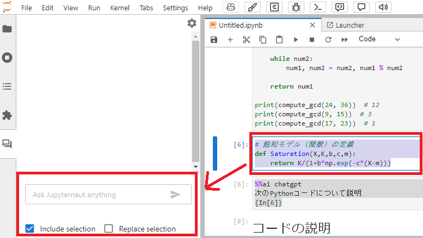Open the Kernel menu
The height and width of the screenshot is (238, 423).
(x=120, y=8)
